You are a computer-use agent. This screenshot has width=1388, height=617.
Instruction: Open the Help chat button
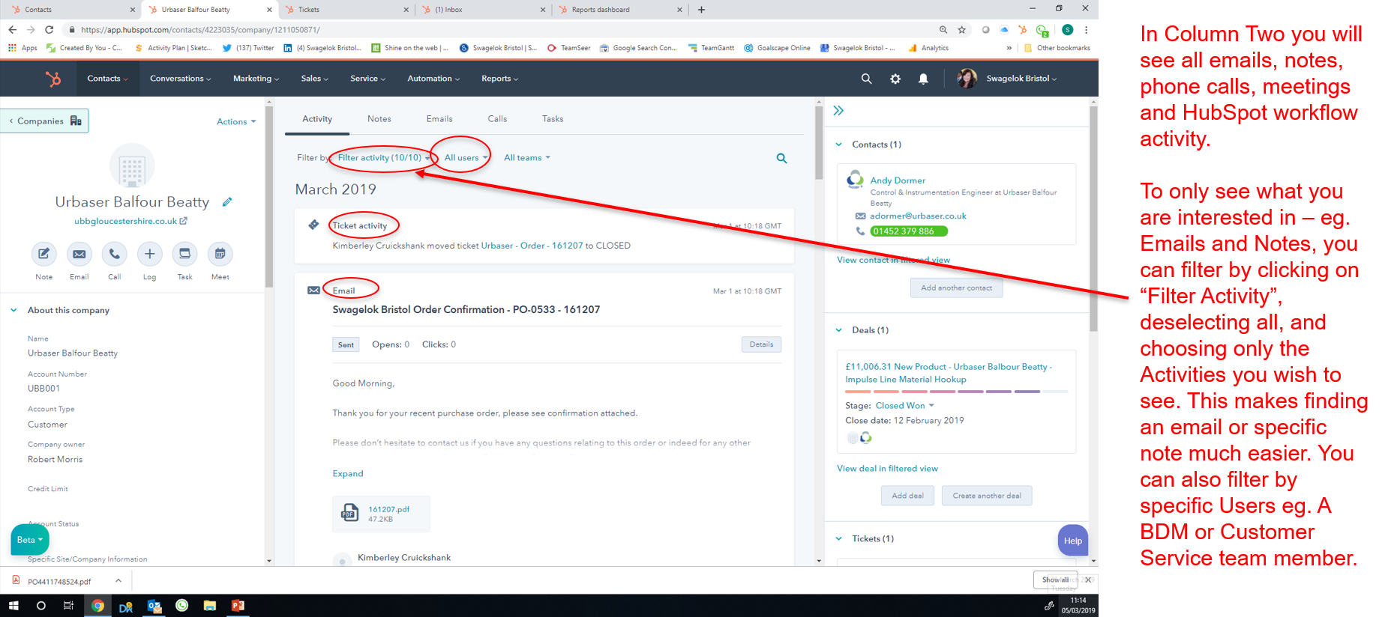click(1072, 541)
